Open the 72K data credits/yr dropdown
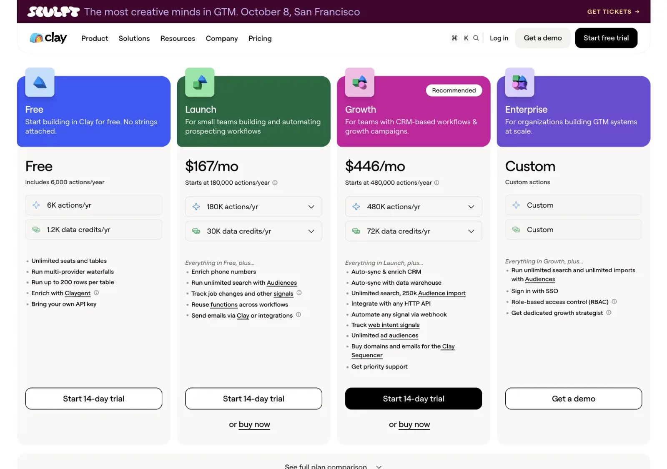 click(414, 231)
